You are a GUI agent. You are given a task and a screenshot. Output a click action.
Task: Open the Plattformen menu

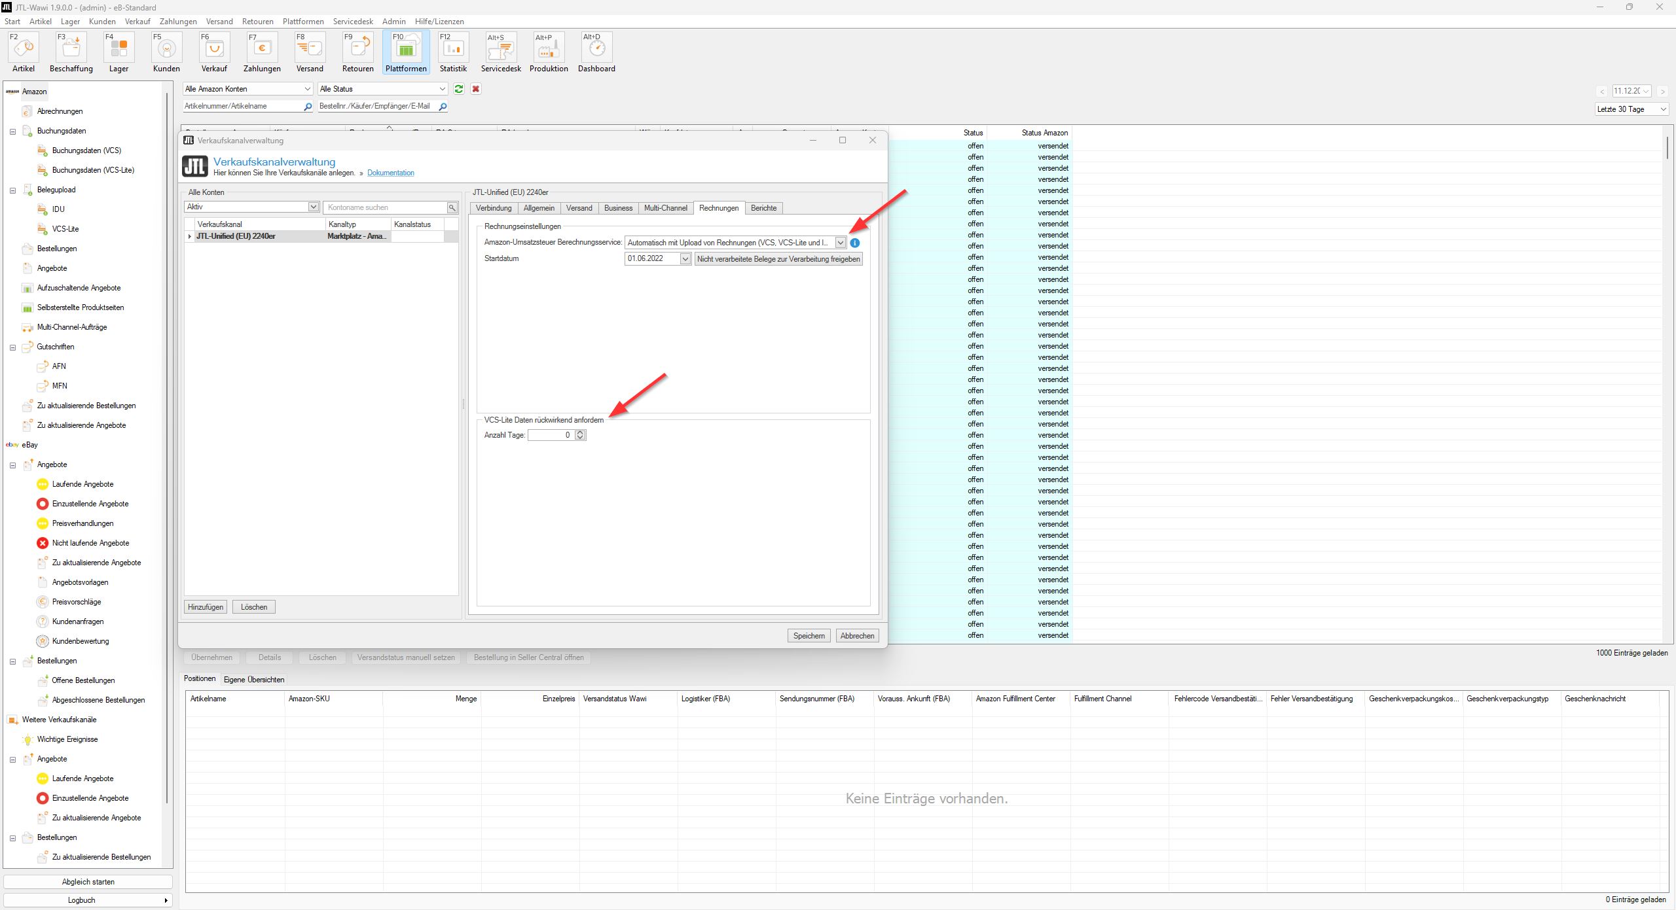(x=303, y=22)
